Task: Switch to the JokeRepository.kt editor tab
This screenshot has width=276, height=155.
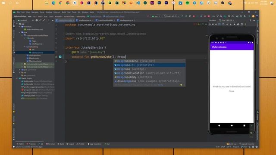Action: (x=126, y=20)
